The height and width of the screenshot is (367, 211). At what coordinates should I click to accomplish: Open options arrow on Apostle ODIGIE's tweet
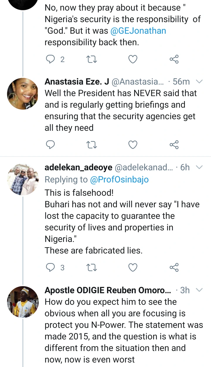(199, 290)
